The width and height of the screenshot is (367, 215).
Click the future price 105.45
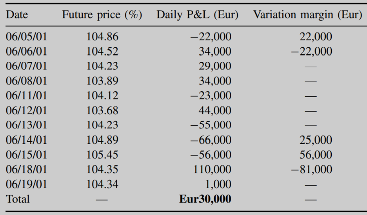tap(102, 155)
